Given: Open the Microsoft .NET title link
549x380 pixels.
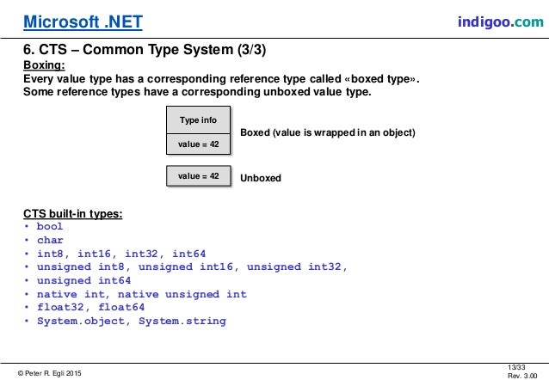Looking at the screenshot, I should coord(83,22).
